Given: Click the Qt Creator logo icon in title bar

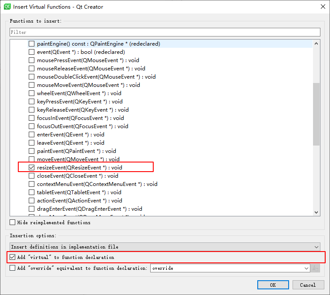Looking at the screenshot, I should coord(7,7).
